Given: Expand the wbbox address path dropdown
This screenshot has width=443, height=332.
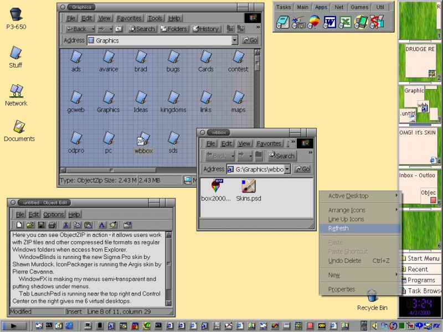Looking at the screenshot, I should tap(287, 169).
